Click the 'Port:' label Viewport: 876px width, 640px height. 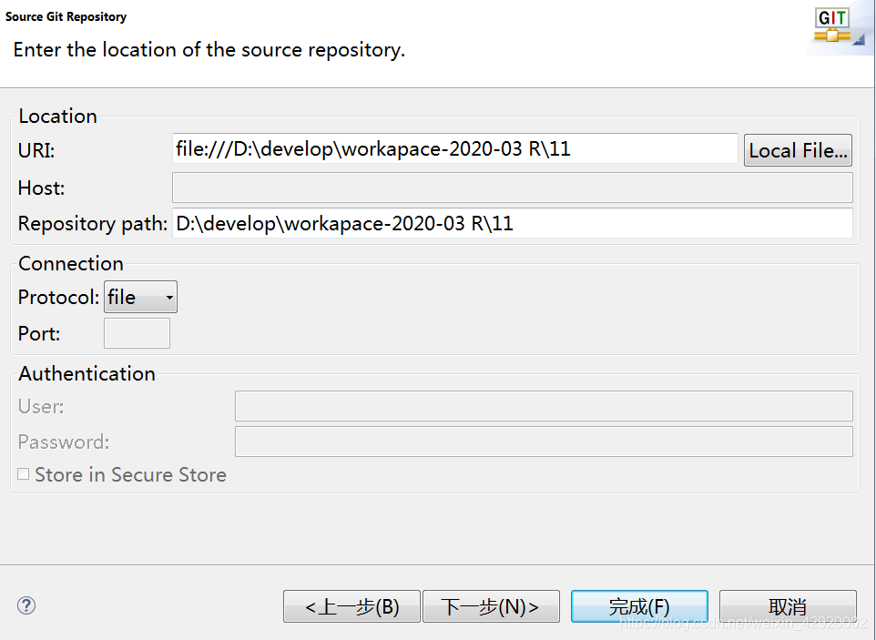click(x=39, y=334)
